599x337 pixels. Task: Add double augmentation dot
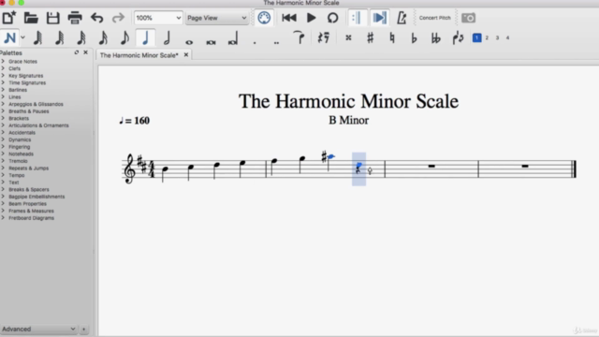click(276, 42)
